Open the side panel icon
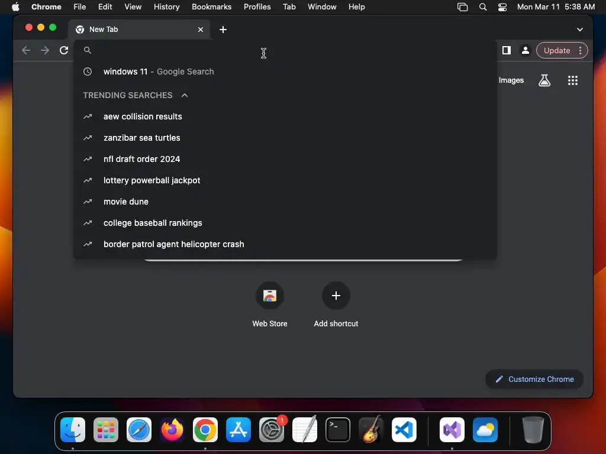 507,50
